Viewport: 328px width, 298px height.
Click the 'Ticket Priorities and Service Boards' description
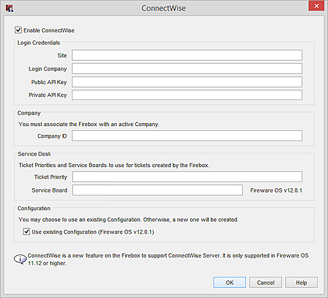click(x=114, y=165)
